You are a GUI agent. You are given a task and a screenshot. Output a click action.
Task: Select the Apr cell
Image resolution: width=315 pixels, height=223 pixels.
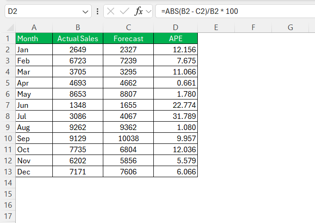[34, 83]
